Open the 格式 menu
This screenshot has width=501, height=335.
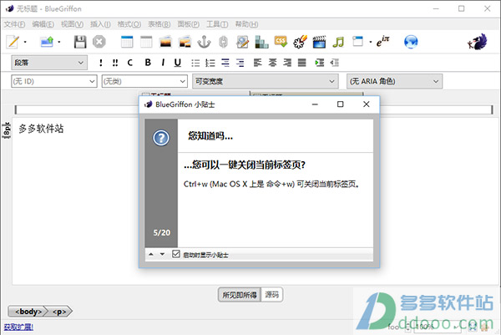click(129, 24)
